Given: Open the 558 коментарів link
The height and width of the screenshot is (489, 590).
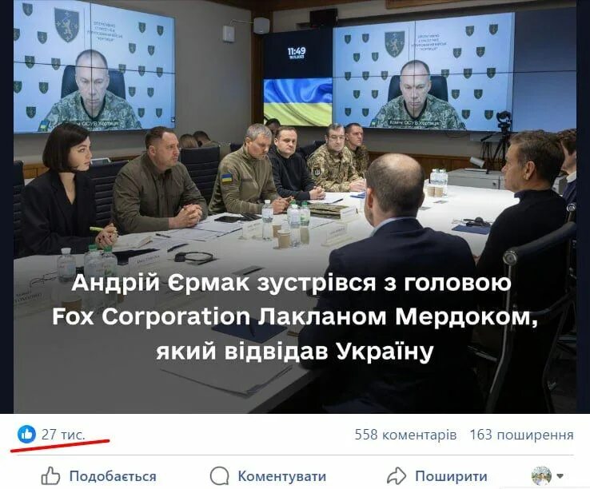Looking at the screenshot, I should pyautogui.click(x=405, y=435).
